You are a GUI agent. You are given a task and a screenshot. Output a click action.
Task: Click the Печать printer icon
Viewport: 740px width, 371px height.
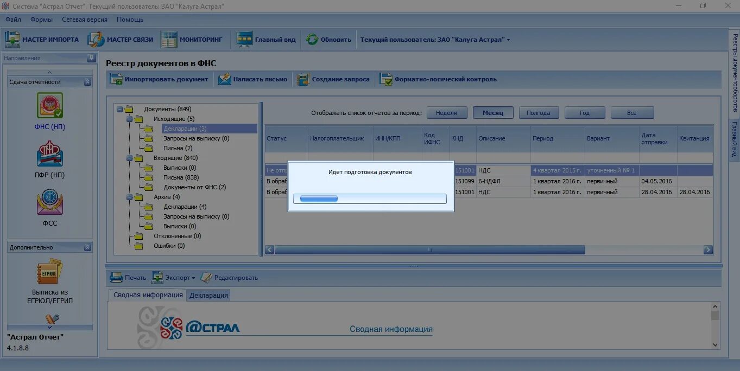click(116, 278)
